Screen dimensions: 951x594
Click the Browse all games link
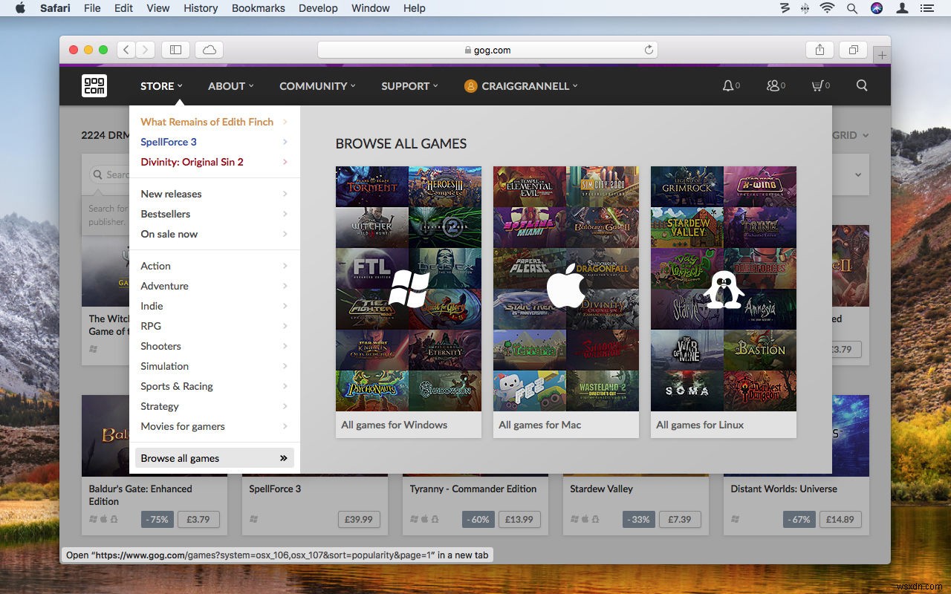tap(181, 458)
